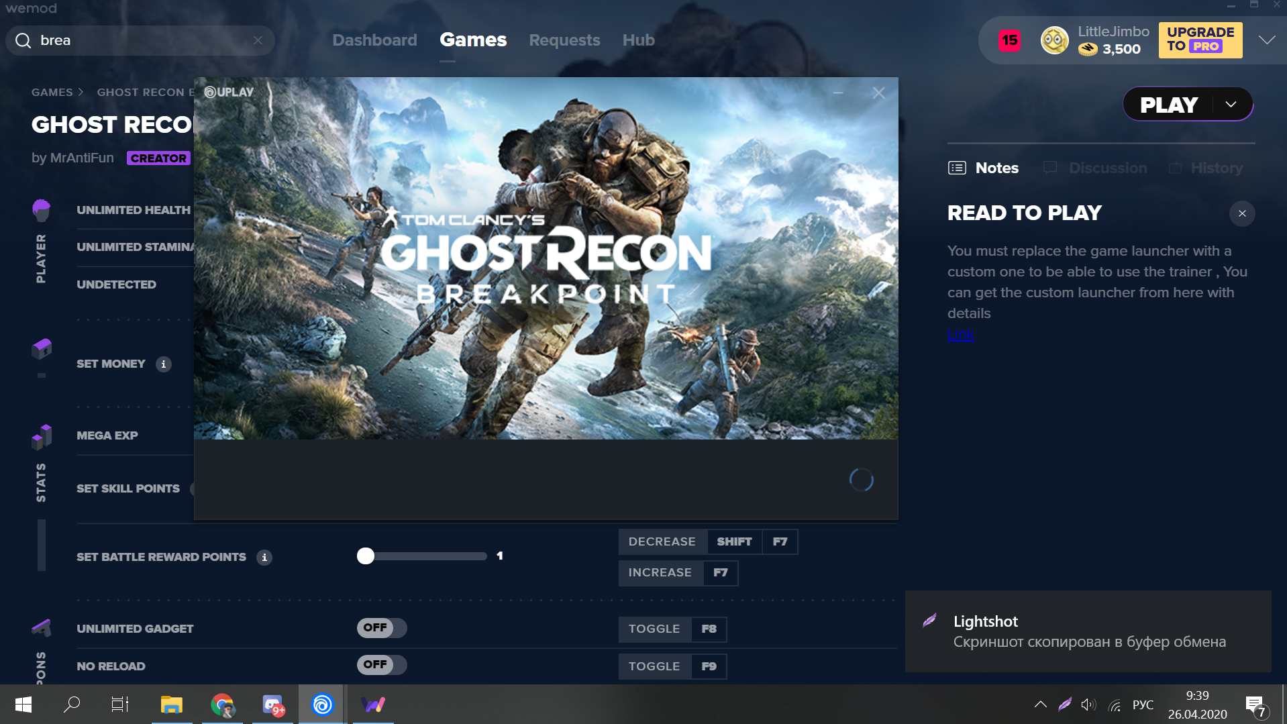Click the inventory cube icon near Set Money

click(x=42, y=348)
